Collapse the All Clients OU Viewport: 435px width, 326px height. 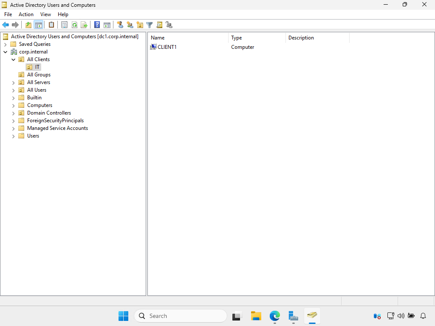[x=13, y=59]
